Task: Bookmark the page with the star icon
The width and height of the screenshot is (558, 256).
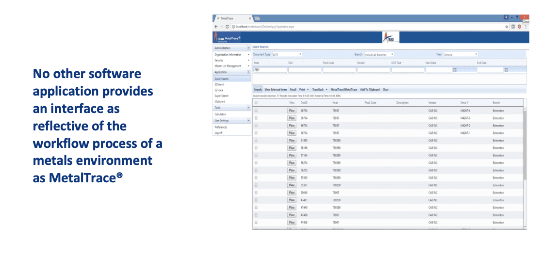Action: click(507, 27)
